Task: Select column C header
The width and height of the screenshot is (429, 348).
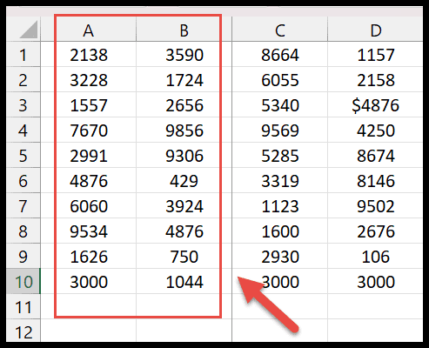Action: pos(280,30)
